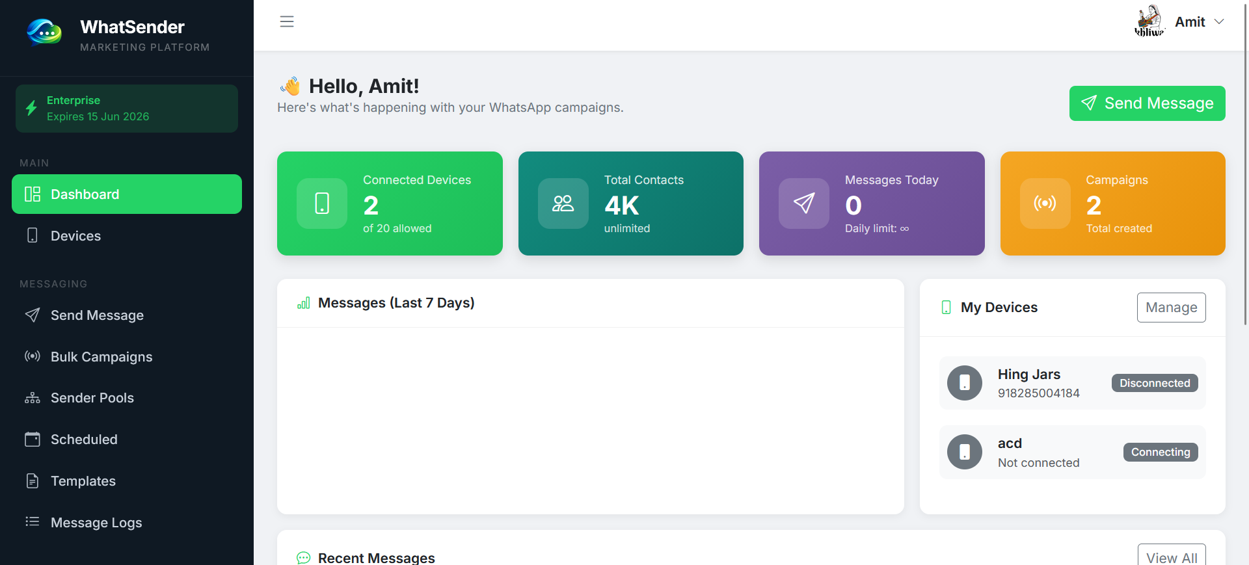Click the Campaigns broadcast icon

tap(1045, 204)
